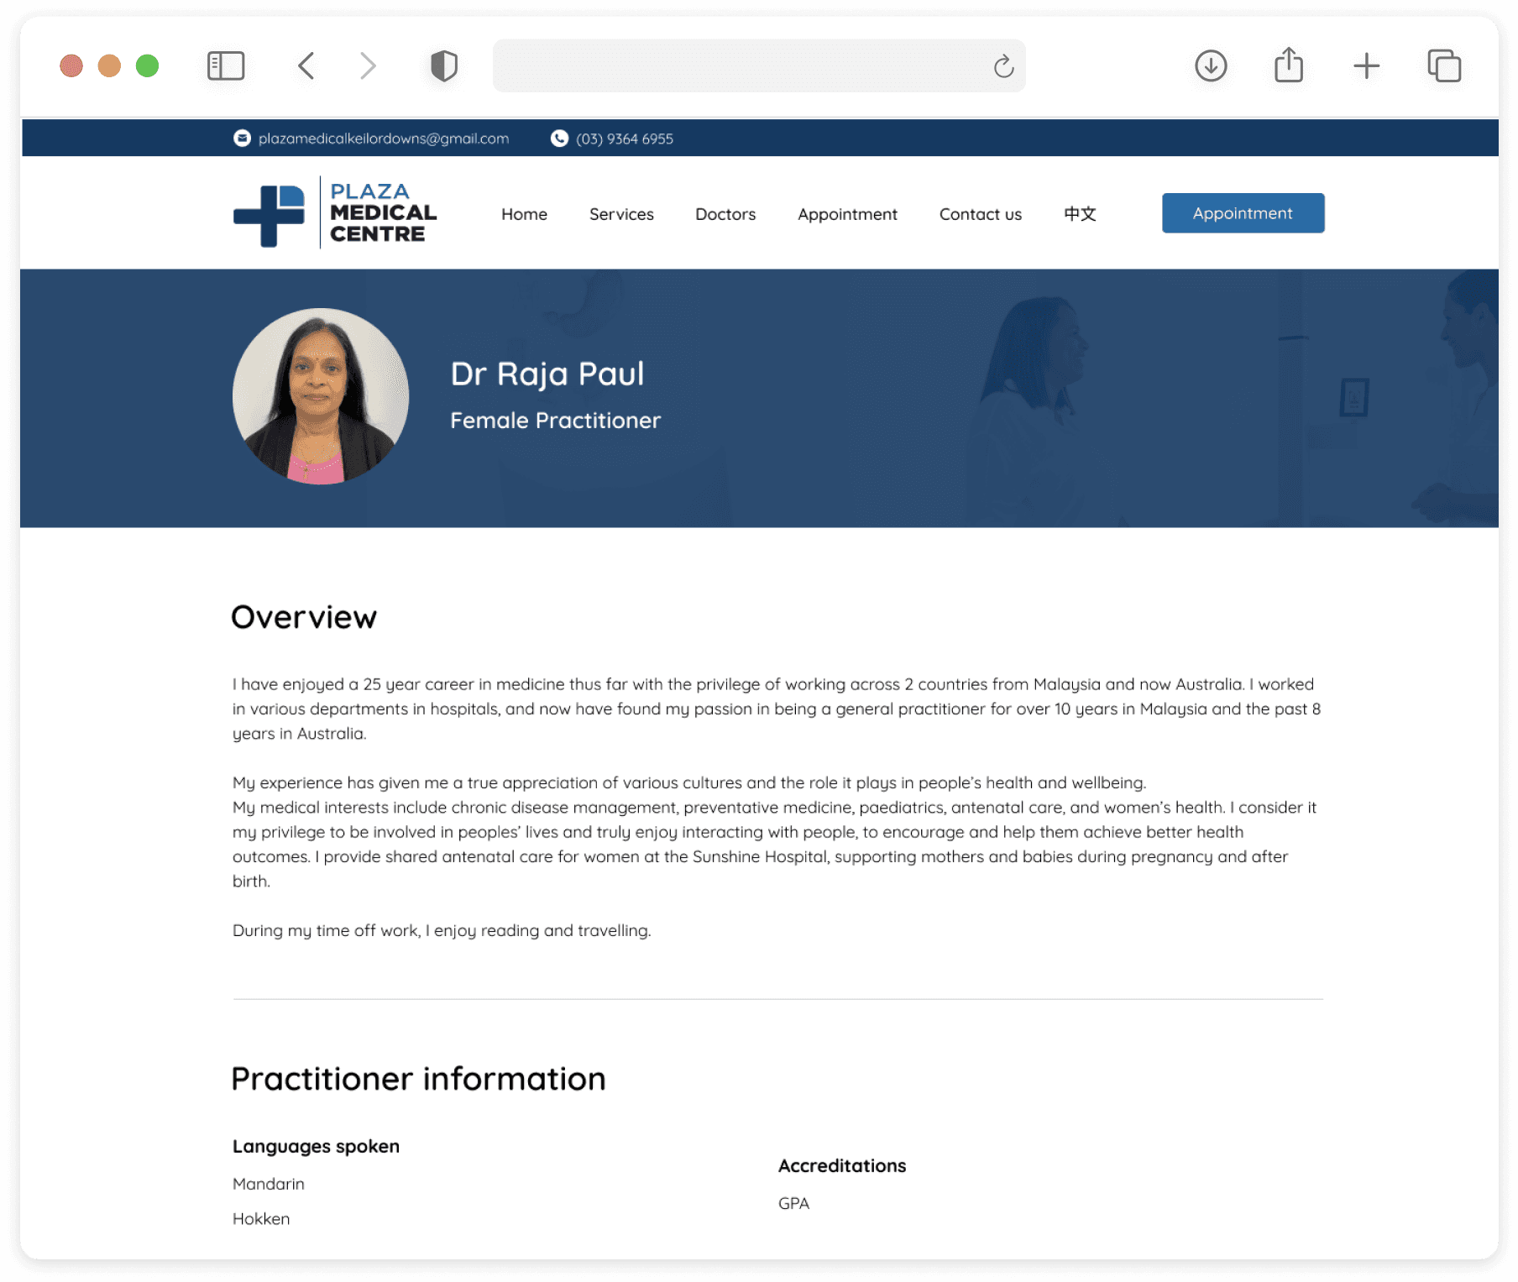
Task: Click the share icon in toolbar
Action: coord(1289,65)
